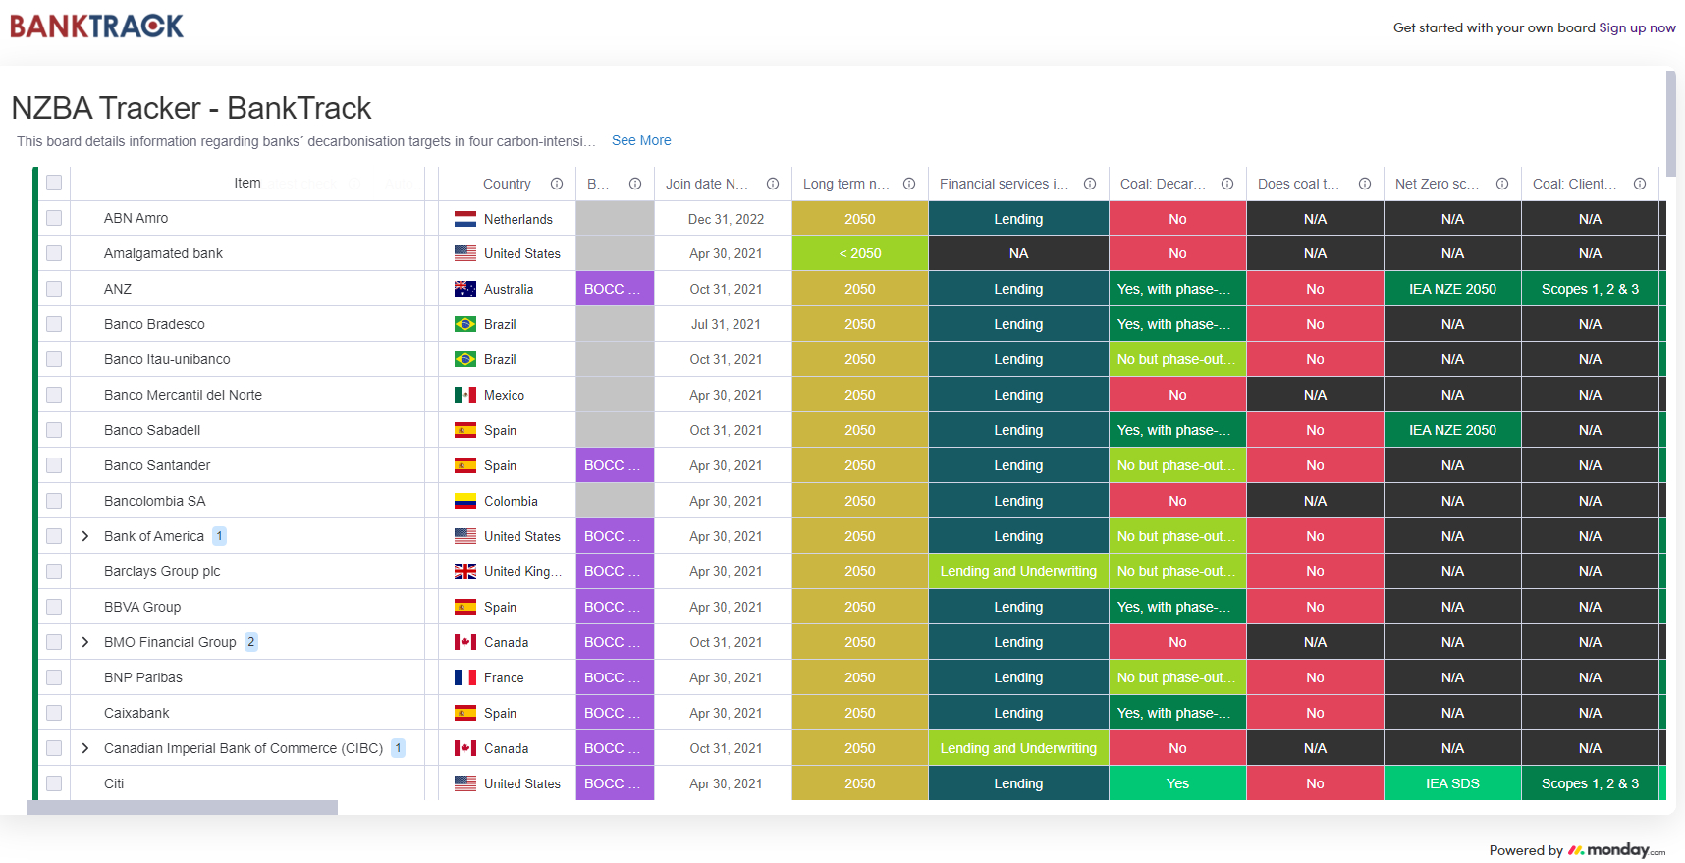The height and width of the screenshot is (863, 1685).
Task: Click the Country column header
Action: 507,184
